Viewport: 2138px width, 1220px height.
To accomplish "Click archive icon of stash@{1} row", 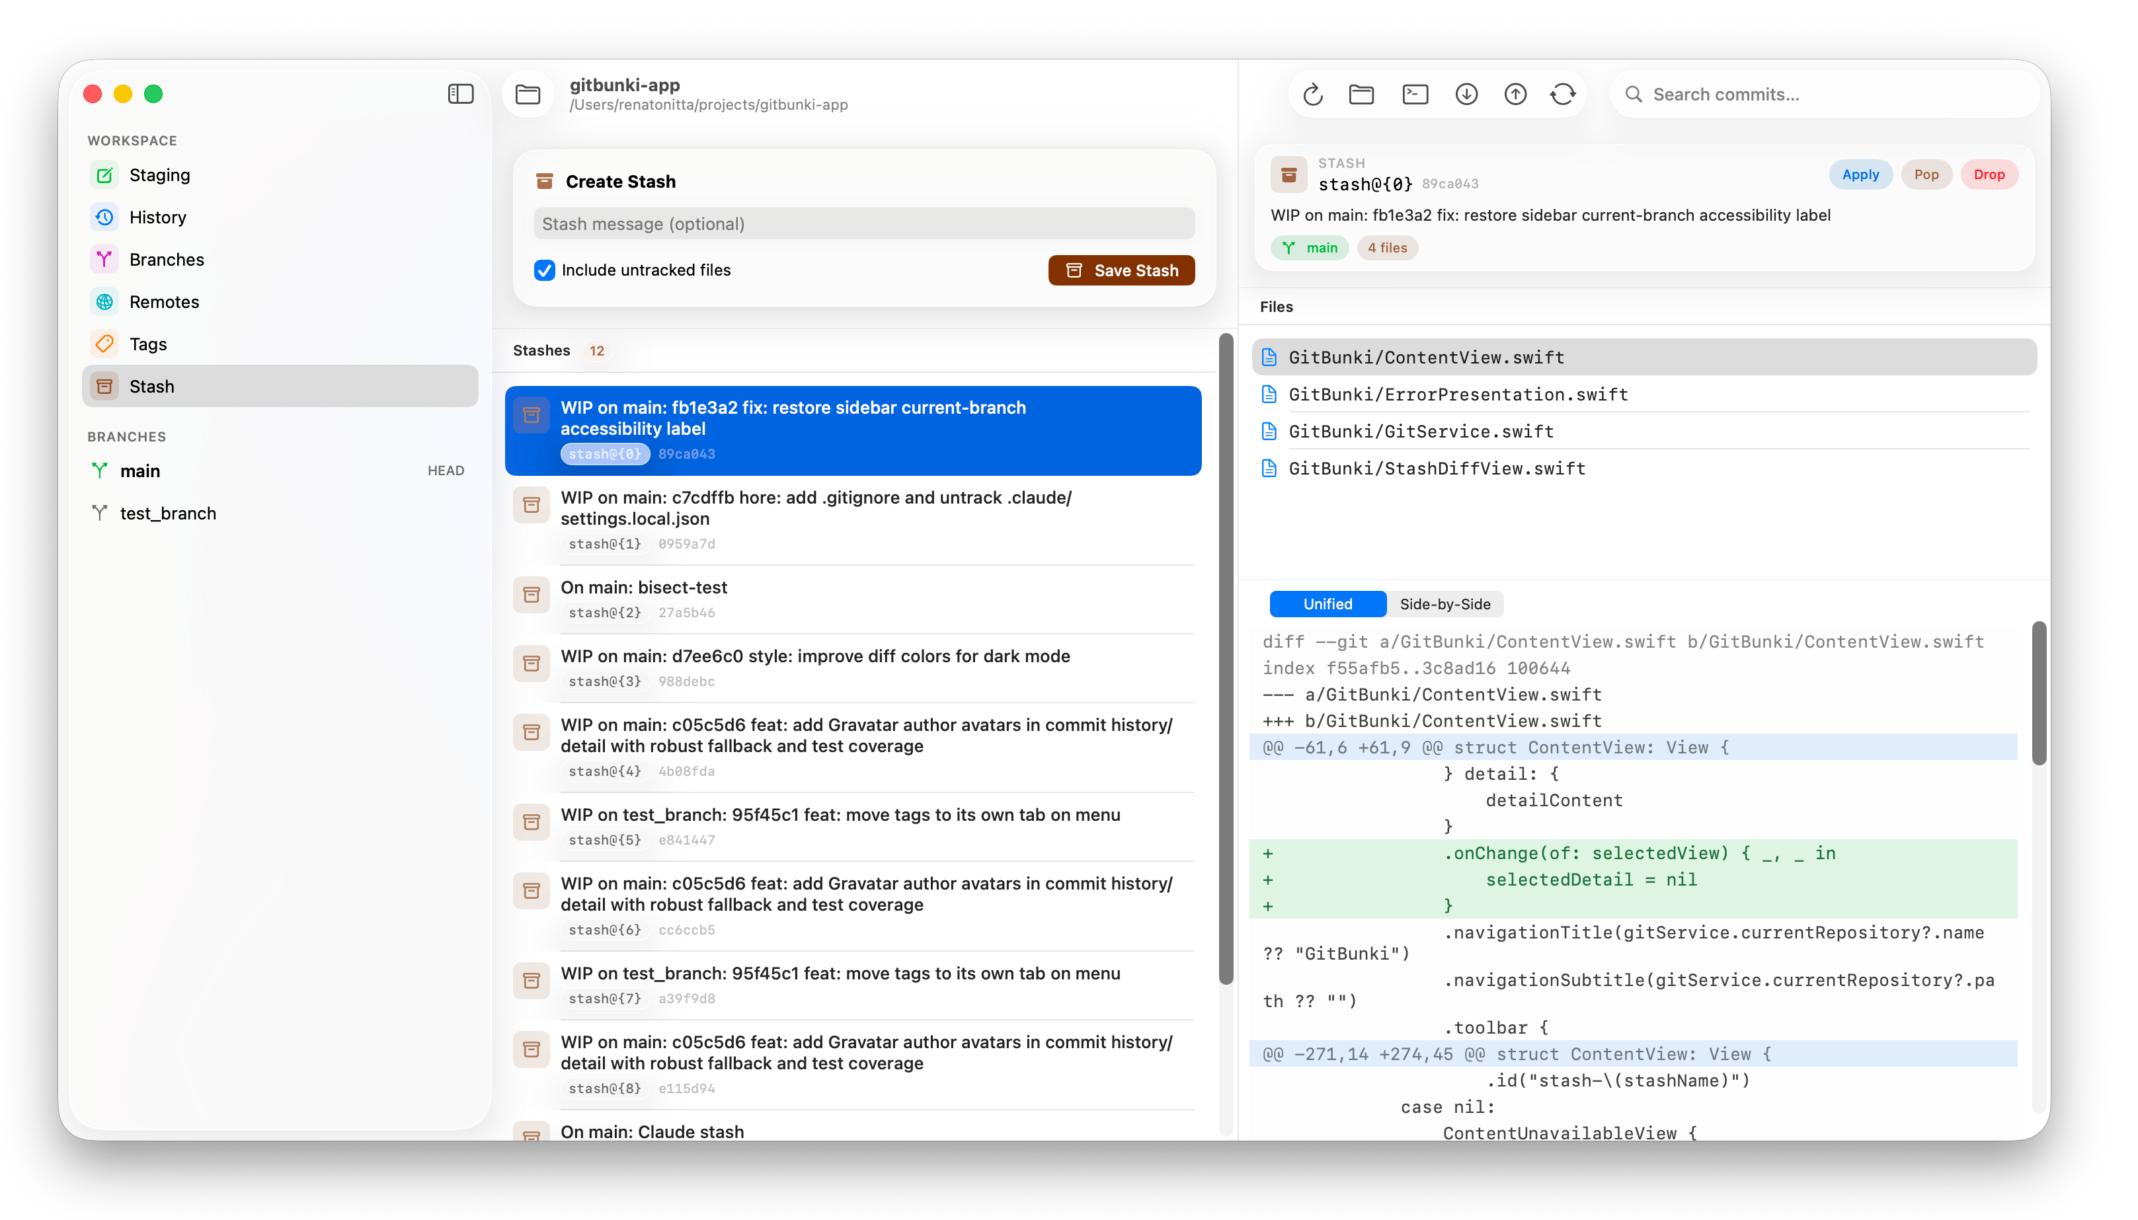I will tap(530, 506).
